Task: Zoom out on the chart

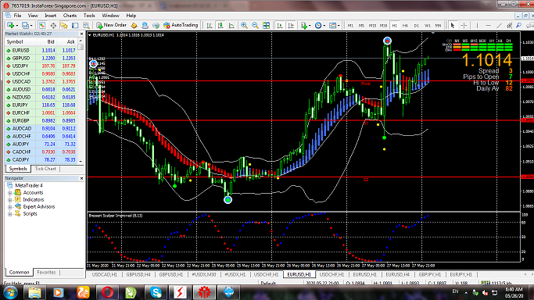Action: point(255,25)
